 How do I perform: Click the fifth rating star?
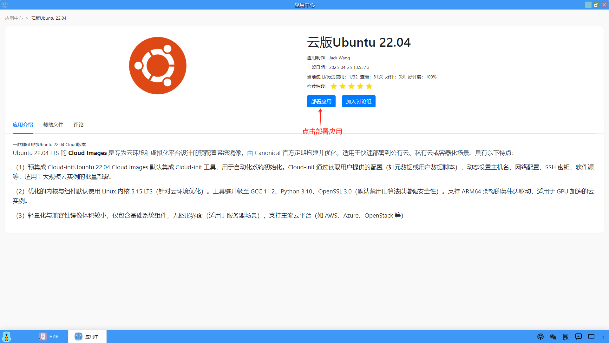[x=369, y=86]
